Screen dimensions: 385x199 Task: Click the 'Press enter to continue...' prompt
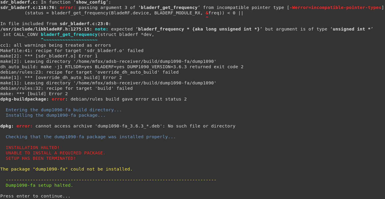(35, 196)
